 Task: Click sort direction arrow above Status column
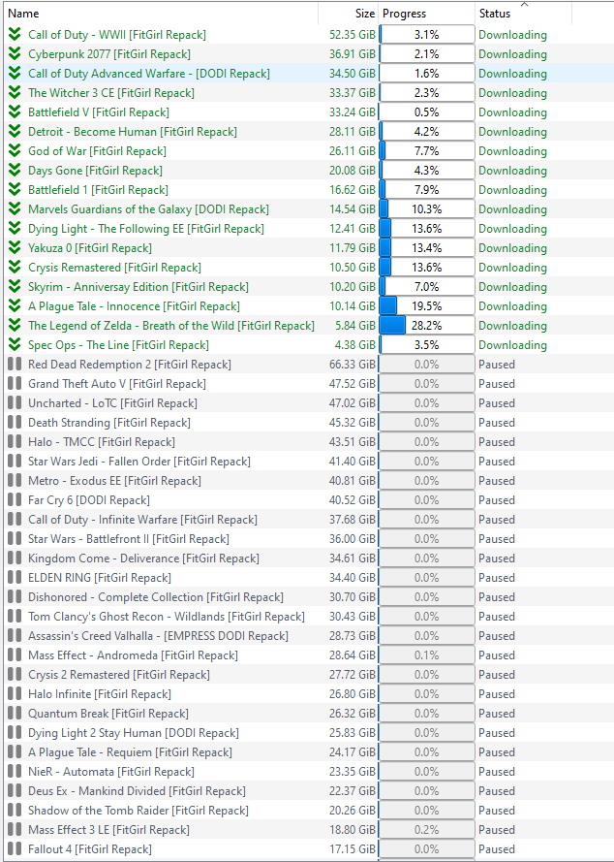[x=524, y=5]
